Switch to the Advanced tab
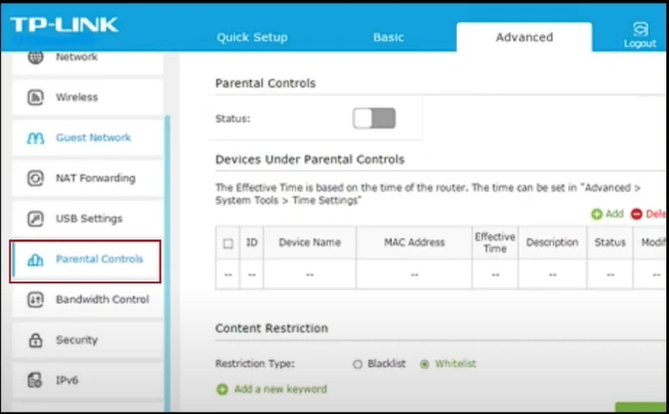 [x=524, y=37]
